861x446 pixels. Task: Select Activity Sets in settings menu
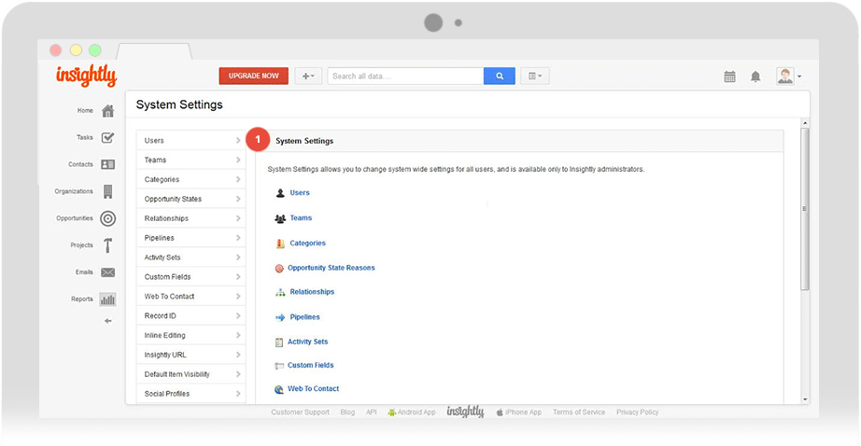pyautogui.click(x=191, y=258)
